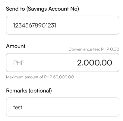Click the Remarks (optional) label
Screen dimensions: 123x121
pos(29,91)
